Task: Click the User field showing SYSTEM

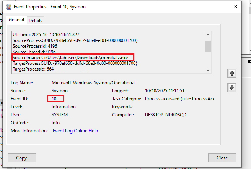Action: (x=60, y=115)
